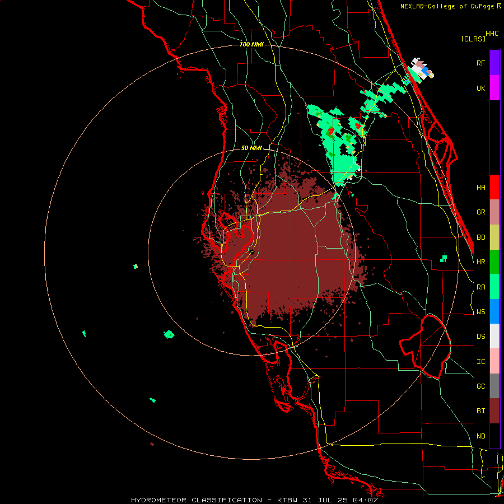The width and height of the screenshot is (504, 504).
Task: Click the blue WS legend swatch
Action: click(x=494, y=311)
